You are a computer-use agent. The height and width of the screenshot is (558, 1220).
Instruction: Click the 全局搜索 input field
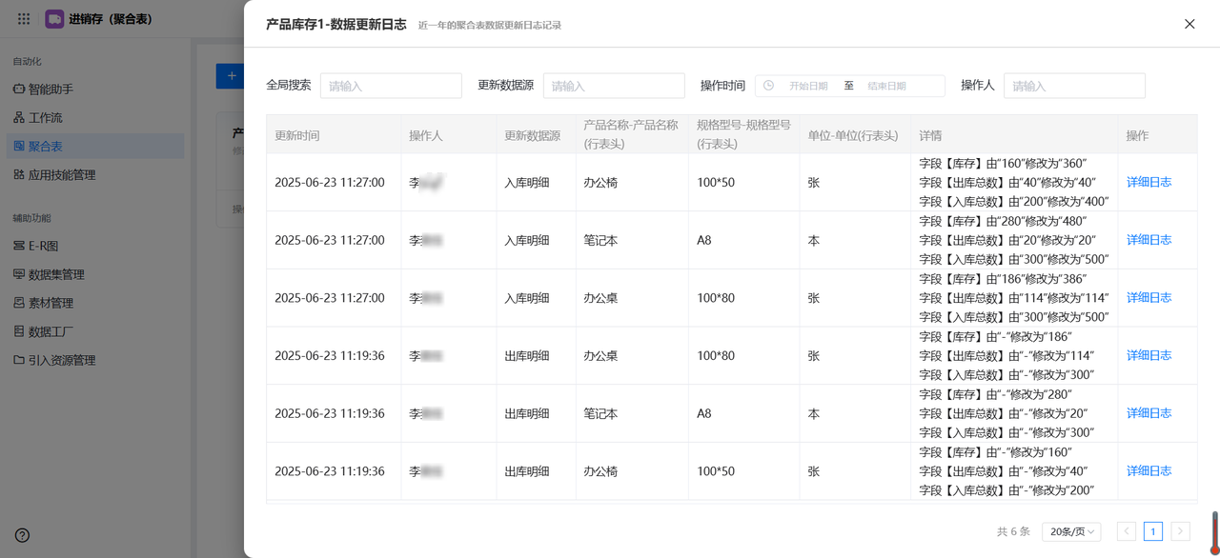[391, 86]
